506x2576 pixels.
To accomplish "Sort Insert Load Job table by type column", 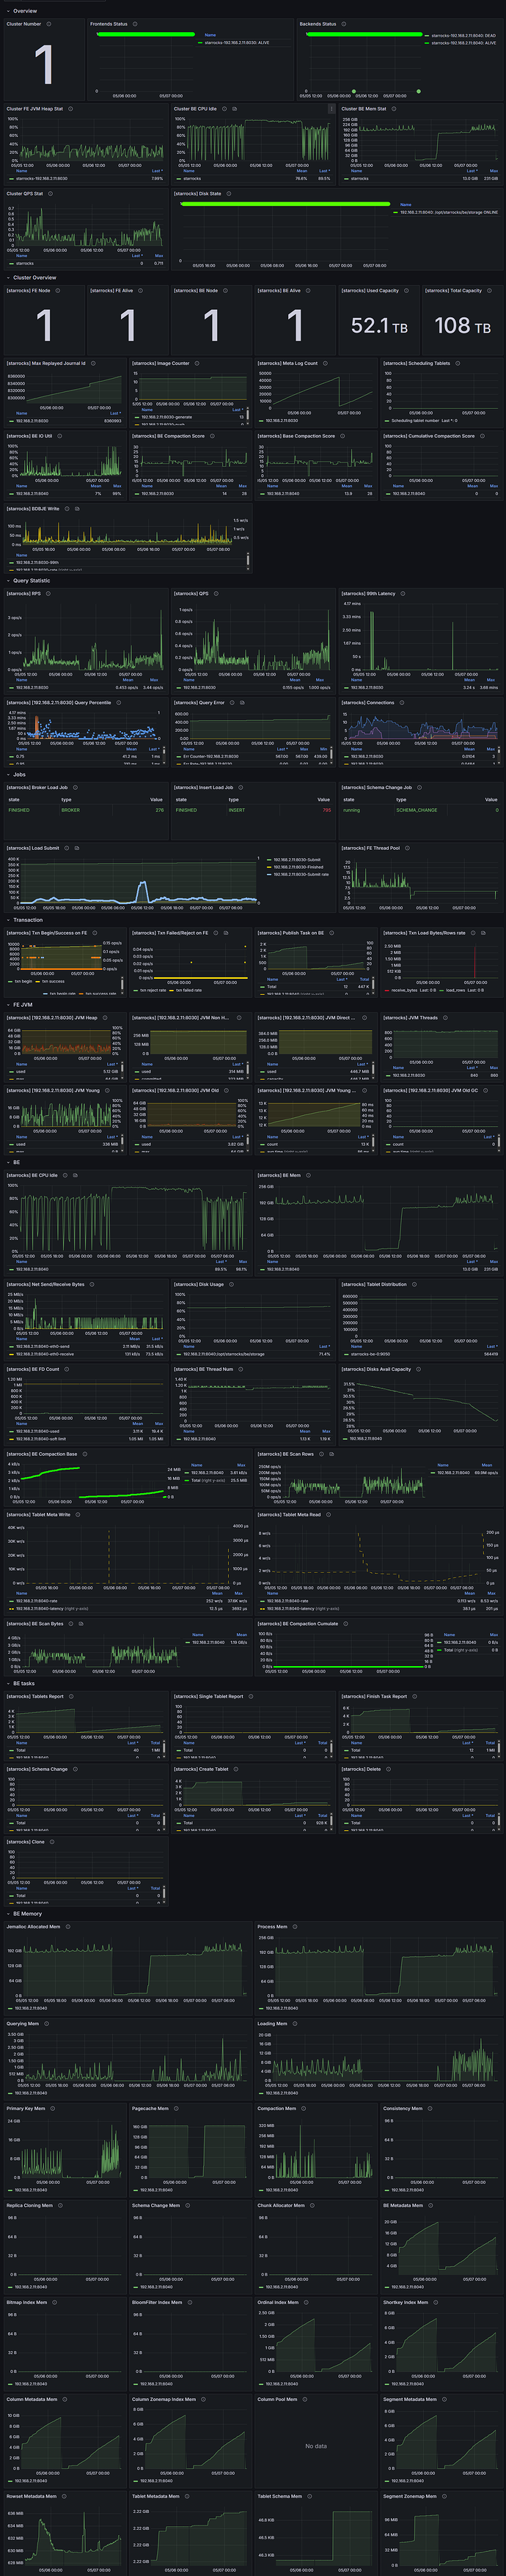I will click(x=233, y=799).
